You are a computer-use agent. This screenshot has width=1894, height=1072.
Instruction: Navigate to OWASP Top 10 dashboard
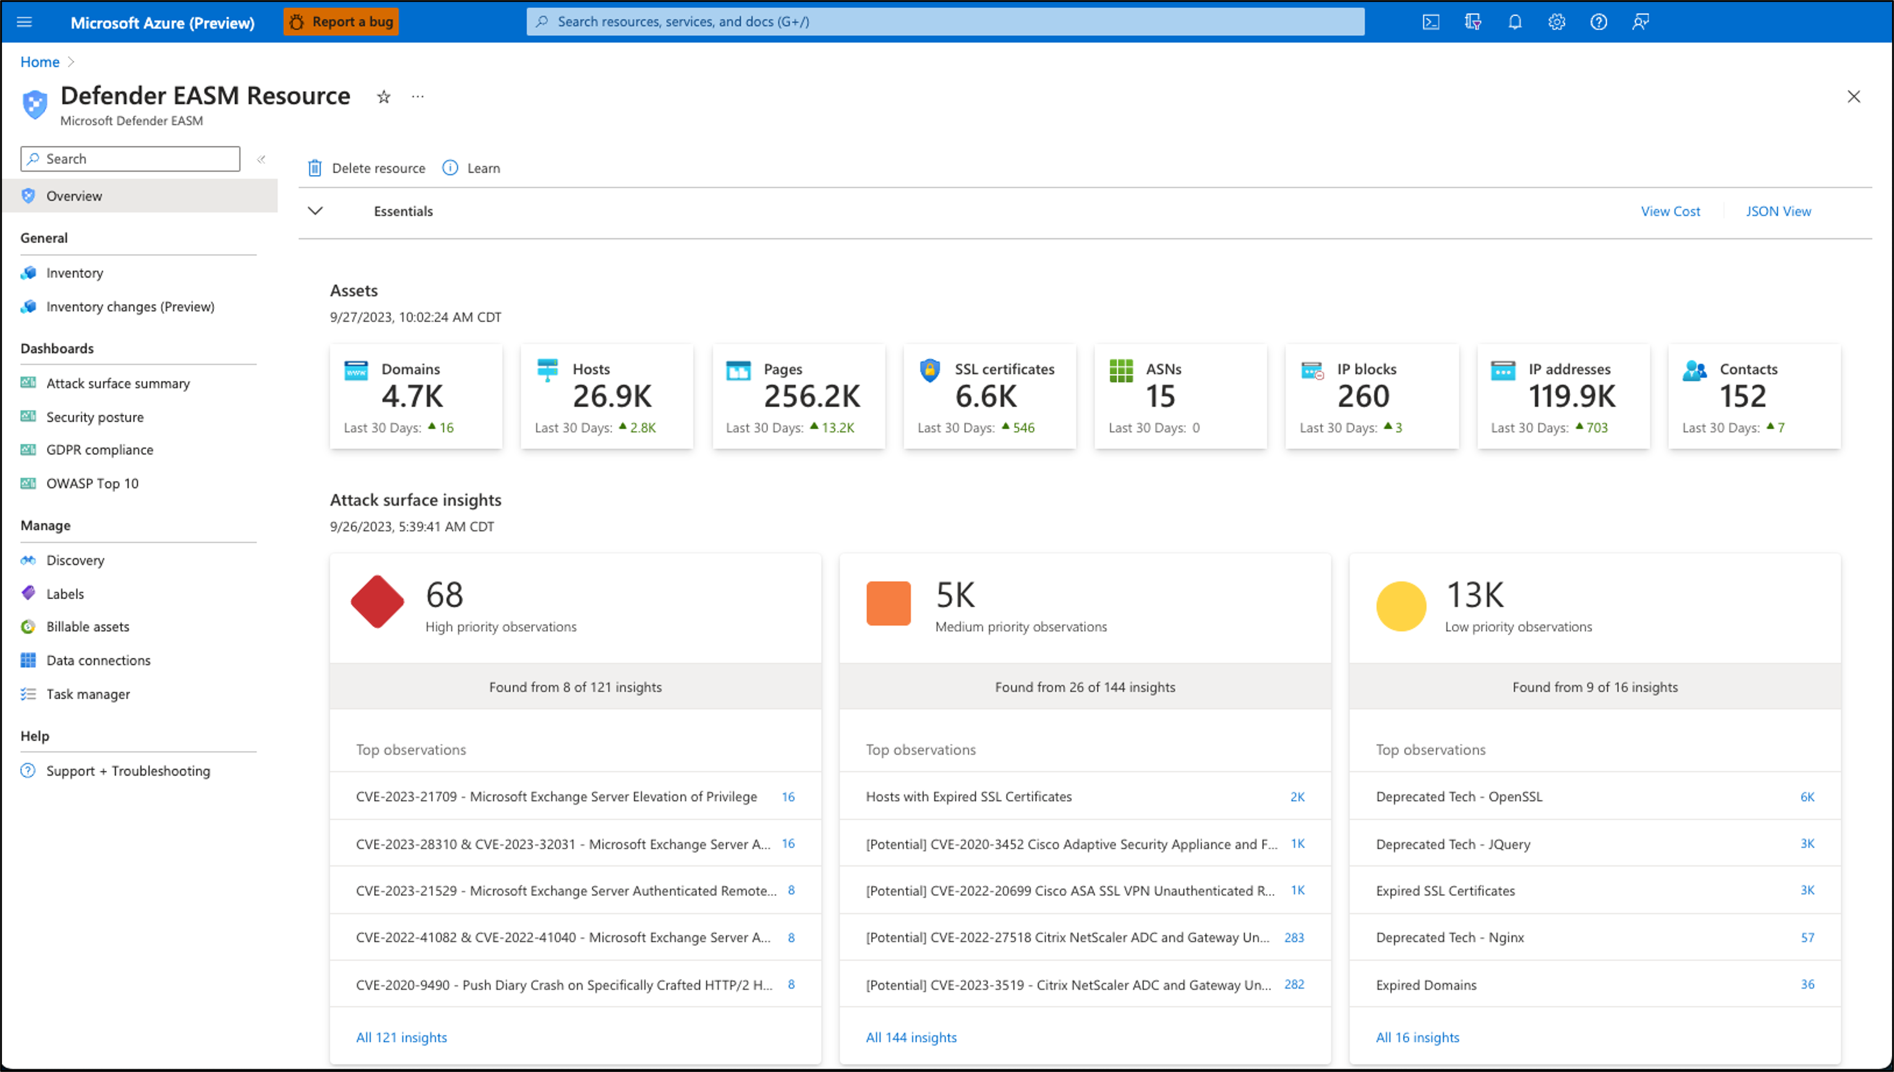click(x=91, y=483)
